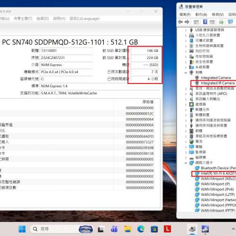Viewport: 236px width, 236px height.
Task: Select WAN Miniport (PPTP)
Action: [218, 211]
